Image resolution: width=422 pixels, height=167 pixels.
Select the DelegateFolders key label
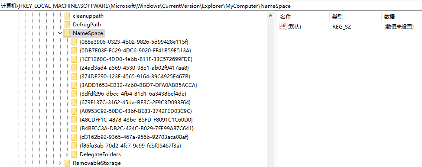point(100,154)
